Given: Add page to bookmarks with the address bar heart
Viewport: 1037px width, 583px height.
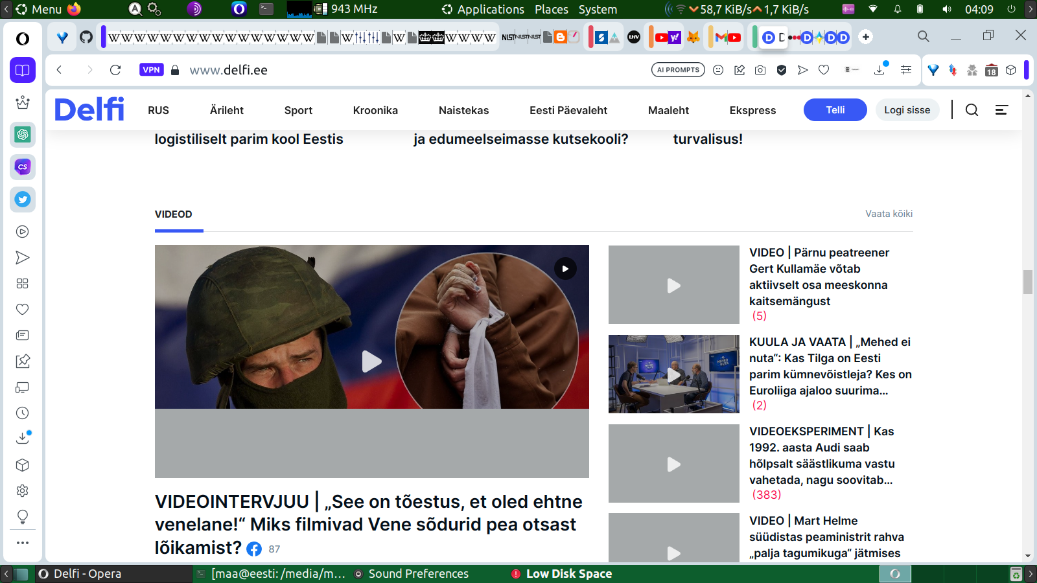Looking at the screenshot, I should (824, 70).
